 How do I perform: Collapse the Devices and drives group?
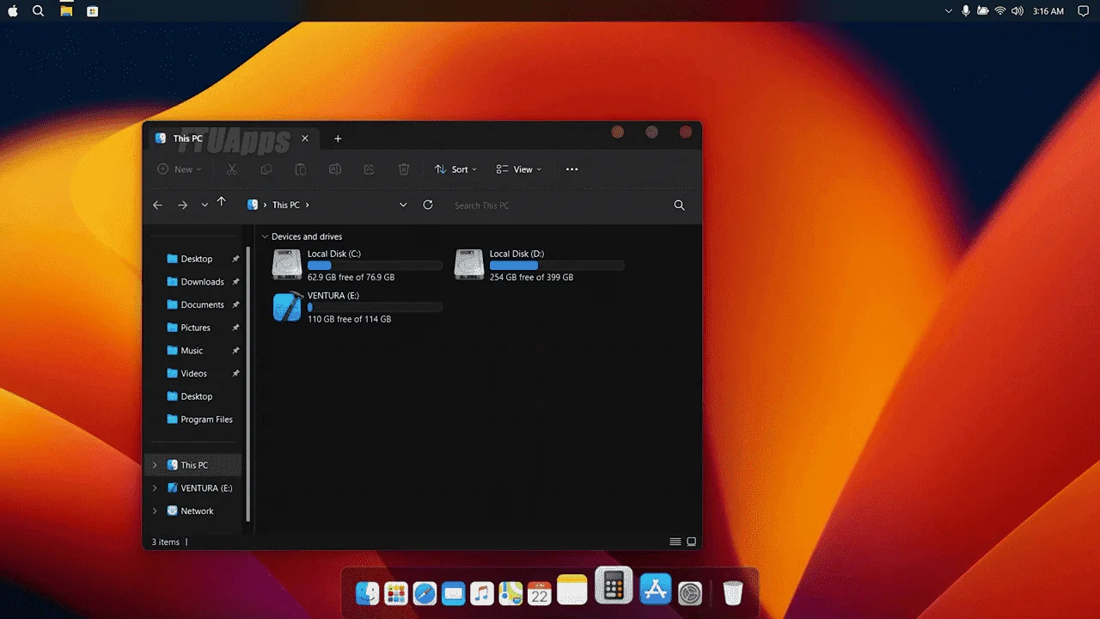(x=265, y=236)
